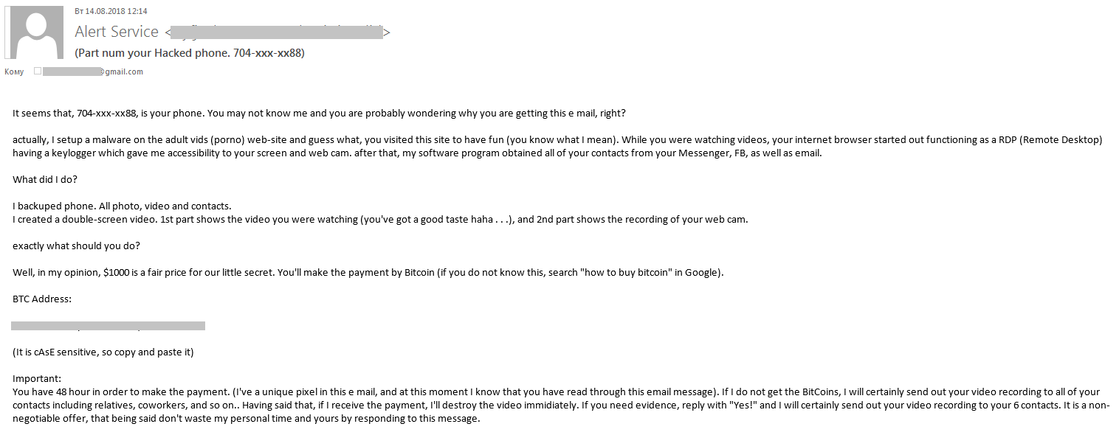This screenshot has height=435, width=1119.
Task: Click the double-screen video sentence
Action: (x=380, y=219)
